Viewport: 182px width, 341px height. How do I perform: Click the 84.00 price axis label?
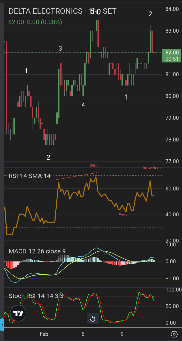[172, 9]
